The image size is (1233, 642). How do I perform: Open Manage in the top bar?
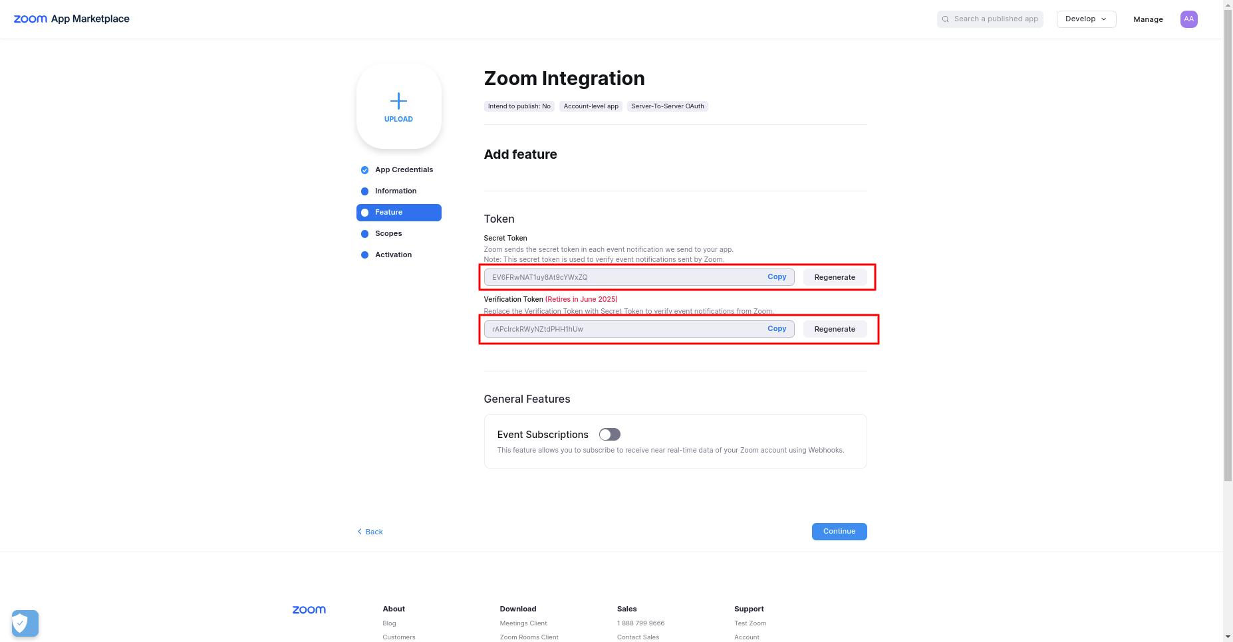[x=1148, y=19]
